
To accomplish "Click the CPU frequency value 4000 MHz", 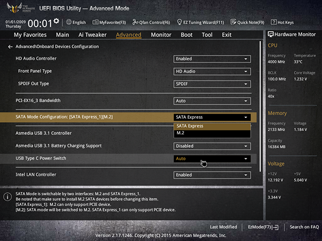I will click(276, 62).
